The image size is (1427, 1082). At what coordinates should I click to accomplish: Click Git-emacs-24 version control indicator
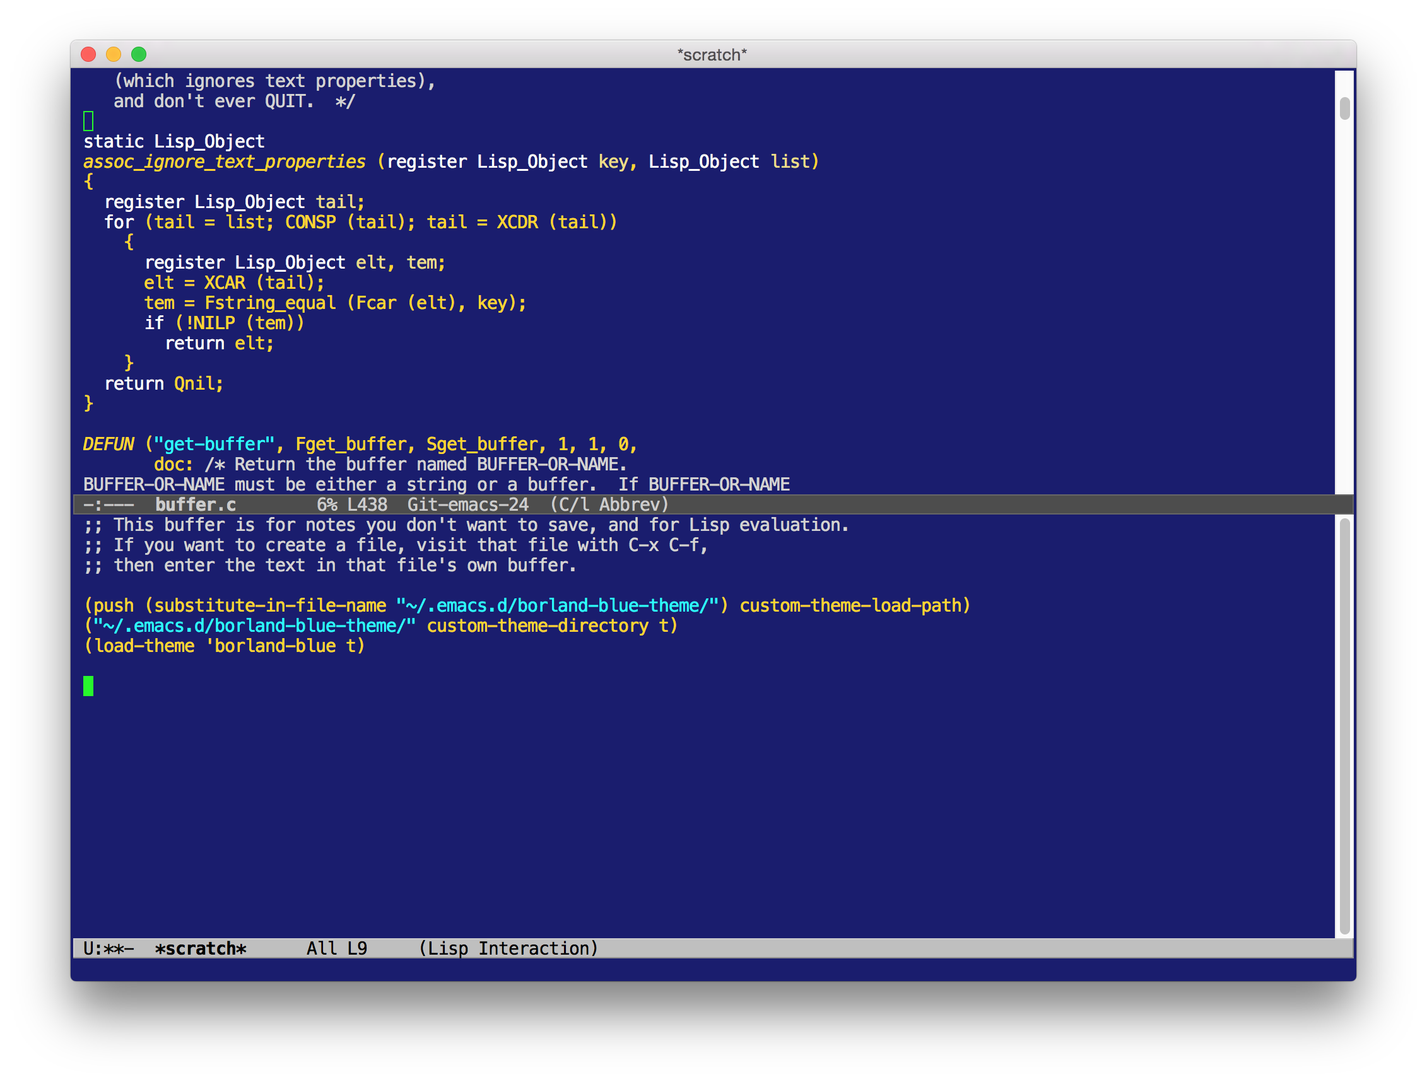pyautogui.click(x=467, y=505)
